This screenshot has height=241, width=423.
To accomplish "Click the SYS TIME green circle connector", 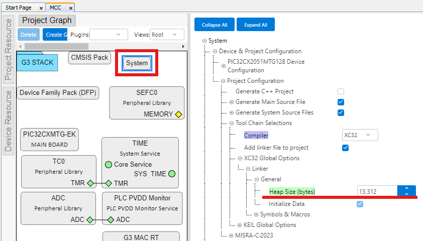I will 172,174.
